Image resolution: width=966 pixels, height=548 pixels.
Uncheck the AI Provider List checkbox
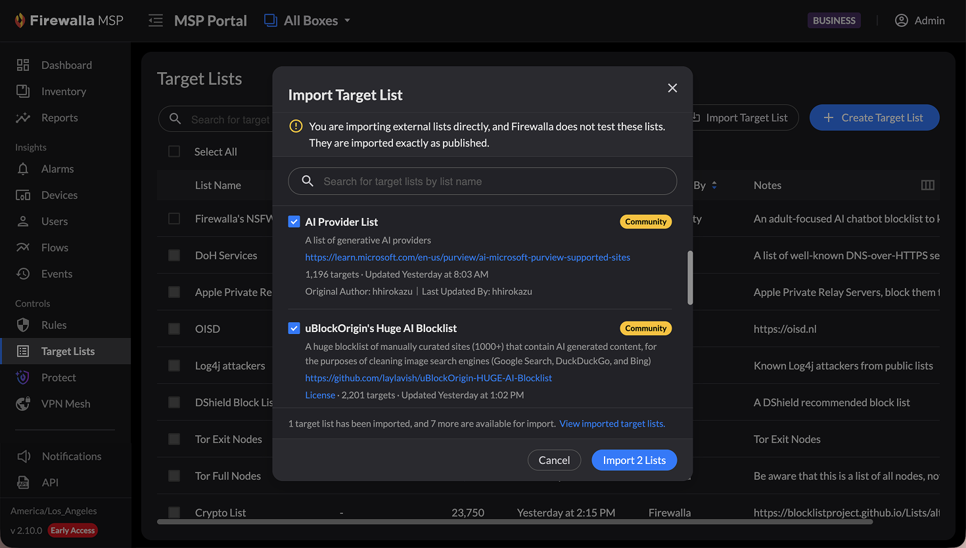click(294, 222)
